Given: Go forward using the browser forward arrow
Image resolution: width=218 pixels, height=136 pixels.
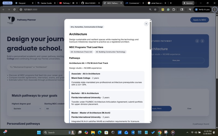Looking at the screenshot, I should pos(9,9).
